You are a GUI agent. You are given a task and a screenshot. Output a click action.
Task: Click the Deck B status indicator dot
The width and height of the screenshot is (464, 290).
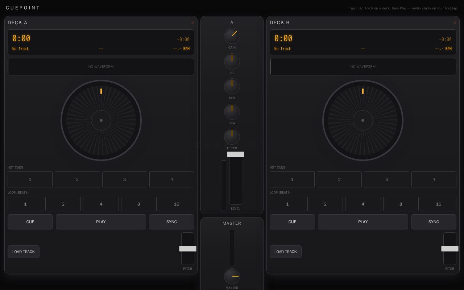click(x=455, y=23)
